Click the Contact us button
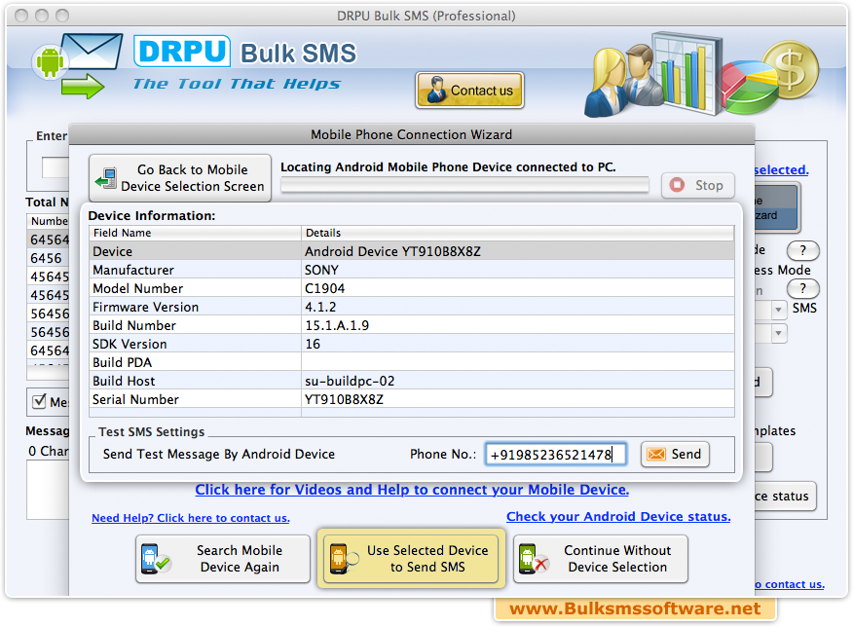 469,91
